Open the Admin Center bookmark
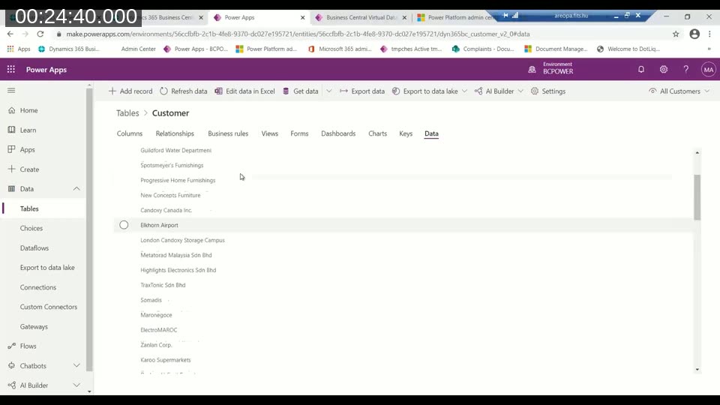 (138, 49)
